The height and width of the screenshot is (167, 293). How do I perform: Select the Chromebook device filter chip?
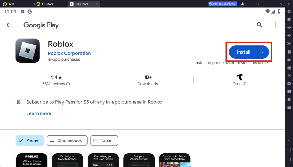click(67, 140)
